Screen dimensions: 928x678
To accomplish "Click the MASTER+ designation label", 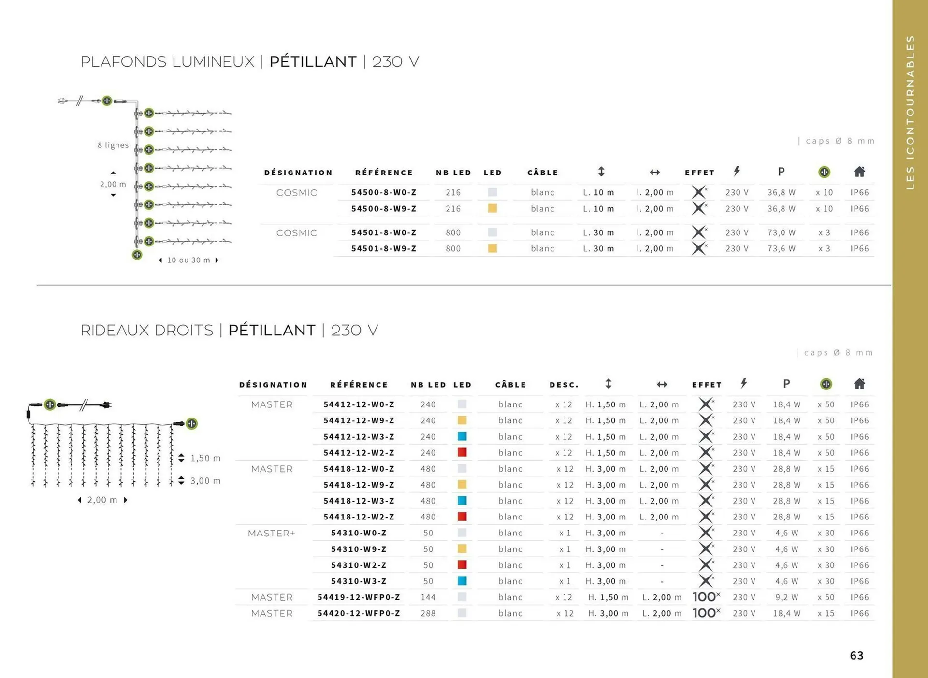I will pos(271,533).
